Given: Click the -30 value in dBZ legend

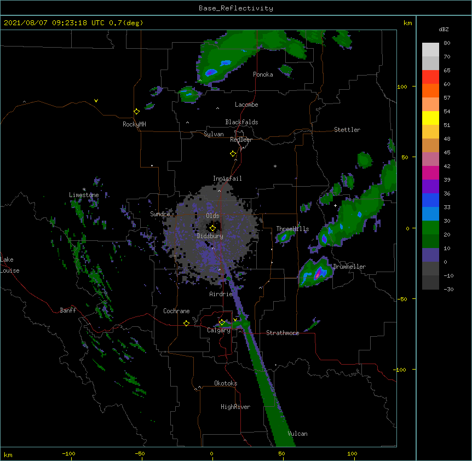Looking at the screenshot, I should pos(448,289).
